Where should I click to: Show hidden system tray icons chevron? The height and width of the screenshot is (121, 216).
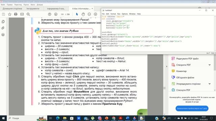coord(175,118)
